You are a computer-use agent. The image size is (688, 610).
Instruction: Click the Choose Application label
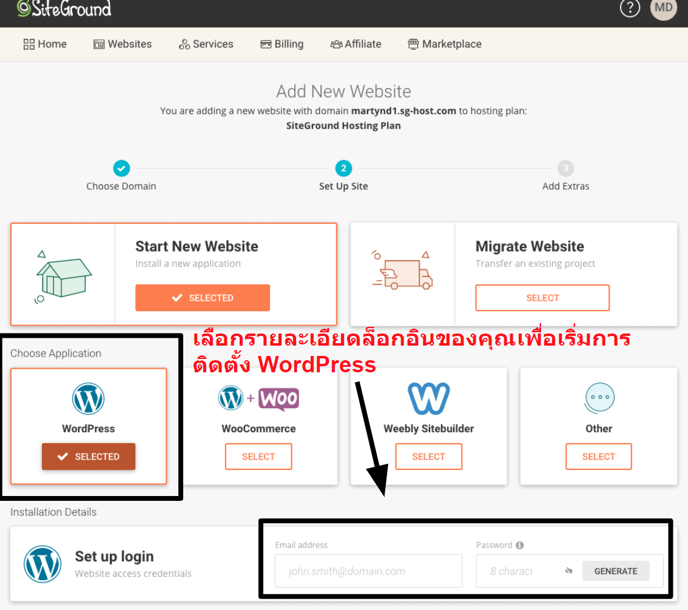56,353
